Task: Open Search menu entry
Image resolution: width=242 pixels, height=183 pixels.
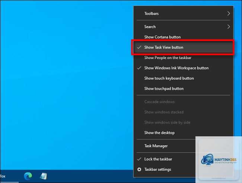Action: 183,27
